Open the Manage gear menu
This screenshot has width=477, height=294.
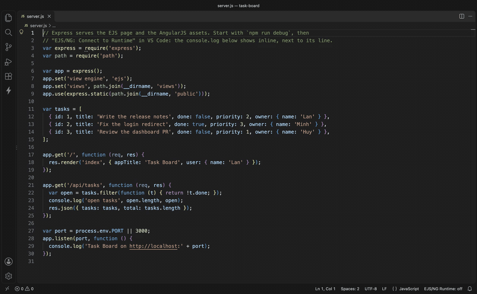click(x=8, y=276)
